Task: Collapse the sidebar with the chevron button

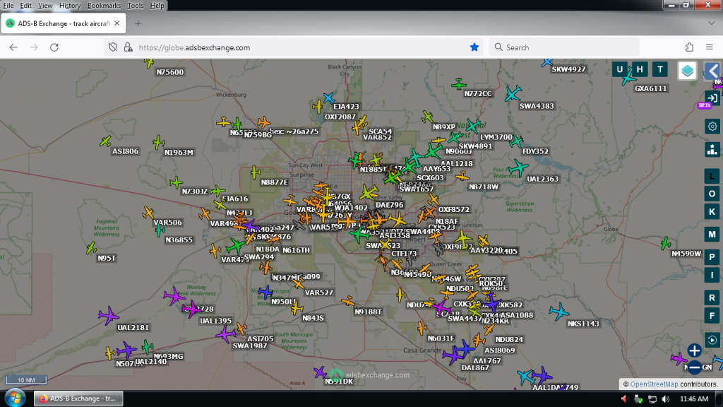Action: click(x=713, y=71)
